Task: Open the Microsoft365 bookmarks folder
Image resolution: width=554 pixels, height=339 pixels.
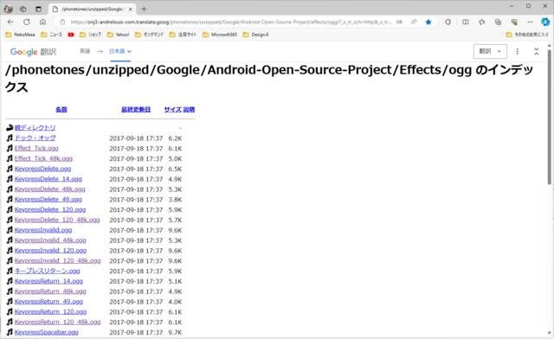Action: tap(220, 35)
